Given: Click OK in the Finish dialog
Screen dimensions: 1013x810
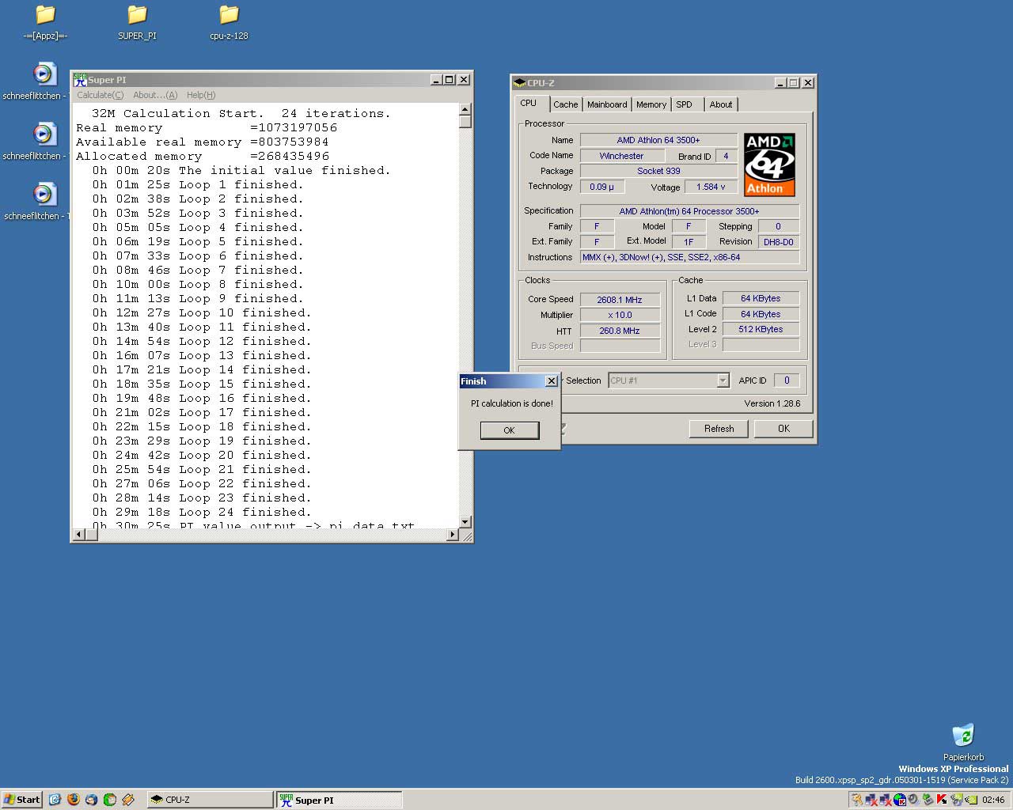Looking at the screenshot, I should (510, 430).
